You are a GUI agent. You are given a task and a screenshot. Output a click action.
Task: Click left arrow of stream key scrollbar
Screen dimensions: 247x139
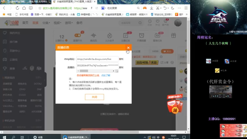pos(78,71)
